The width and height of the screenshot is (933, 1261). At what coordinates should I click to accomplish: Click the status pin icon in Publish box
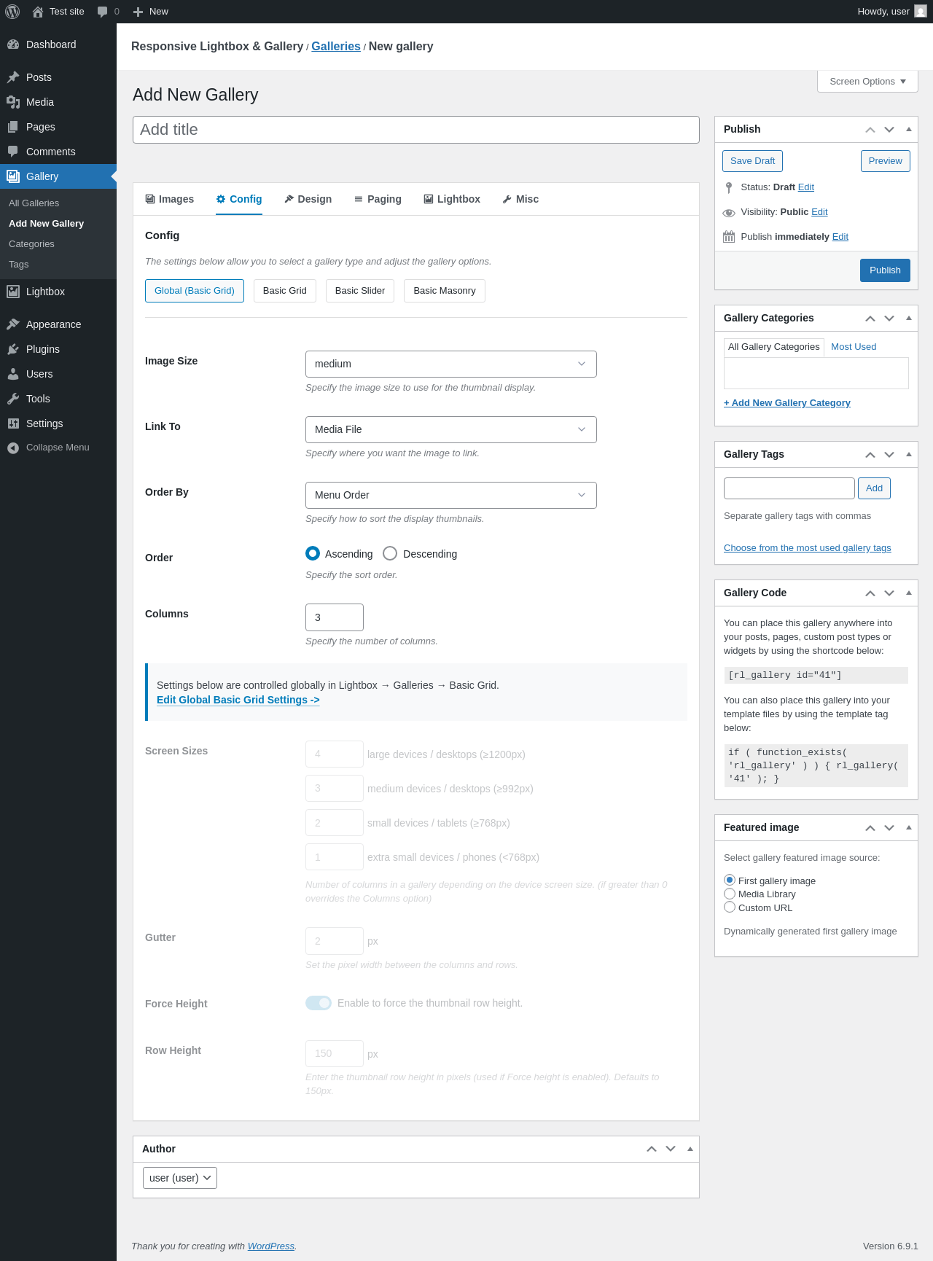[x=729, y=187]
